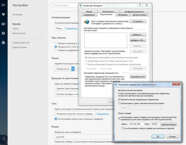The height and width of the screenshot is (145, 186).
Task: Click globe icon in Свойства: Интернет title bar
Action: point(81,6)
